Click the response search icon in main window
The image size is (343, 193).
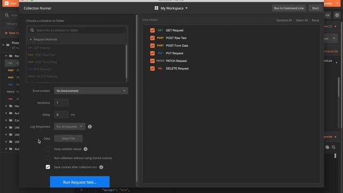click(x=333, y=147)
